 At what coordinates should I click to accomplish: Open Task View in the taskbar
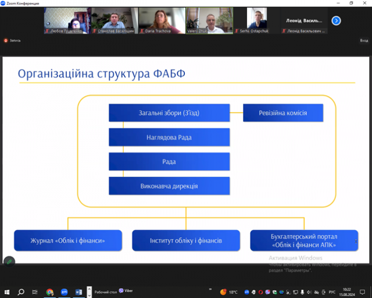35,292
